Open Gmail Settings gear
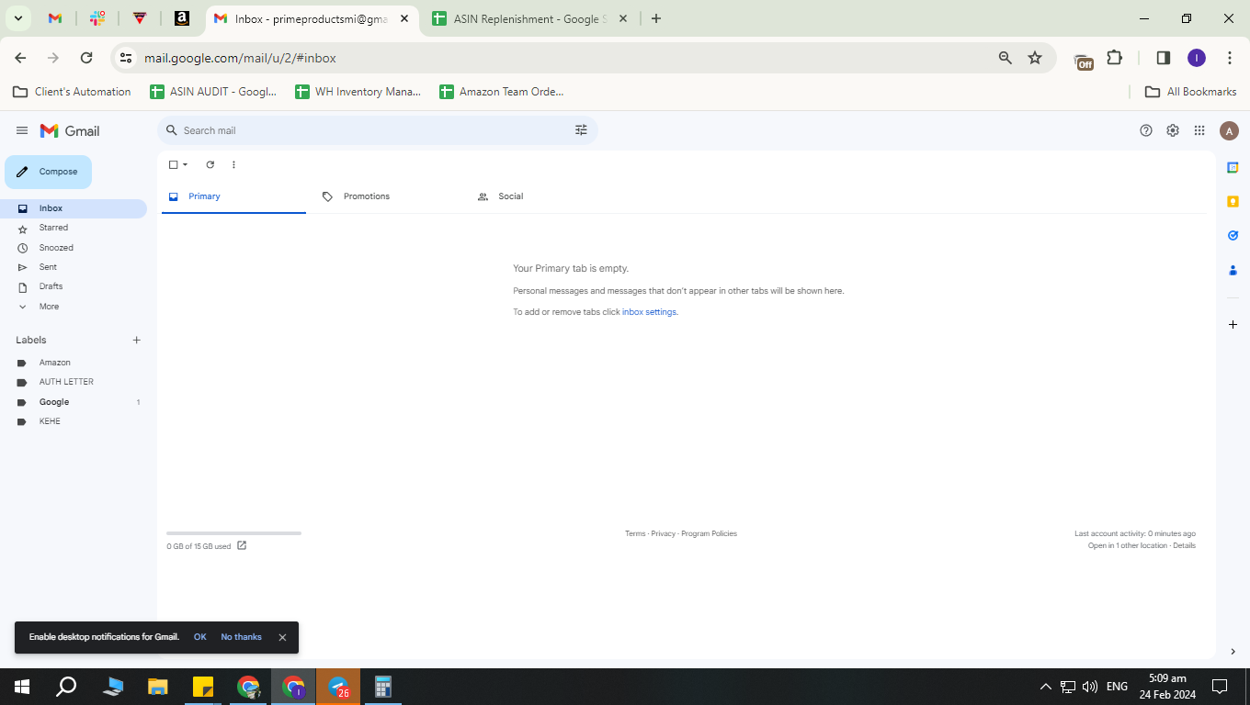This screenshot has width=1250, height=705. point(1173,130)
